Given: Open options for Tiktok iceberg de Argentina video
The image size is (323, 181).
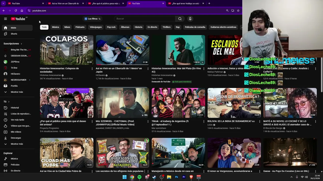Looking at the screenshot, I should coord(204,121).
